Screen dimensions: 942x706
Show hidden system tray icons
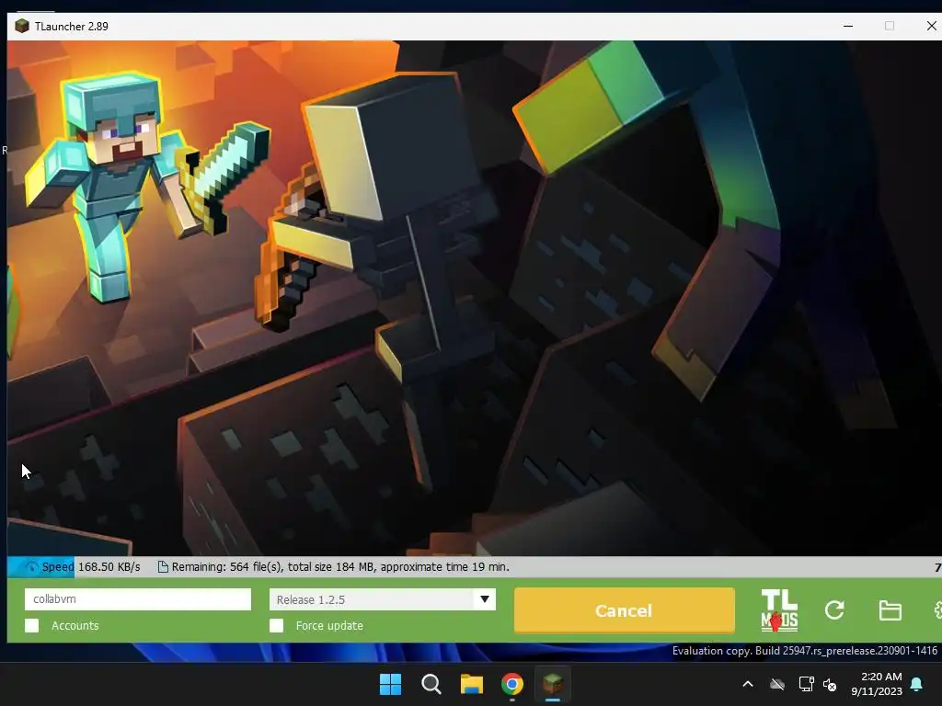(748, 684)
